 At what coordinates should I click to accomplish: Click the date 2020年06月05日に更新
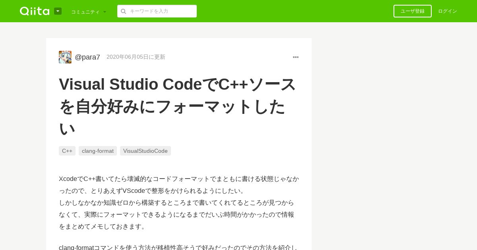click(x=136, y=57)
